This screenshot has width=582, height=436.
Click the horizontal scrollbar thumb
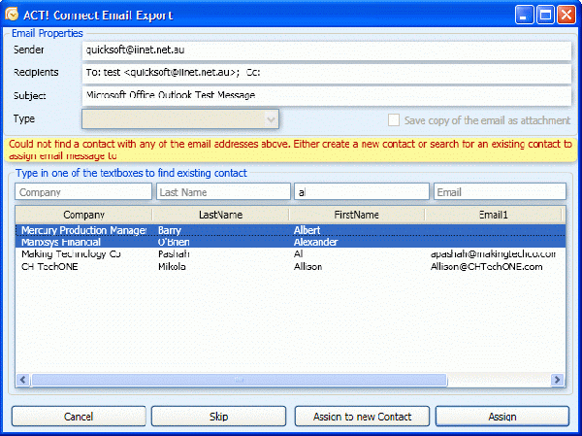239,380
